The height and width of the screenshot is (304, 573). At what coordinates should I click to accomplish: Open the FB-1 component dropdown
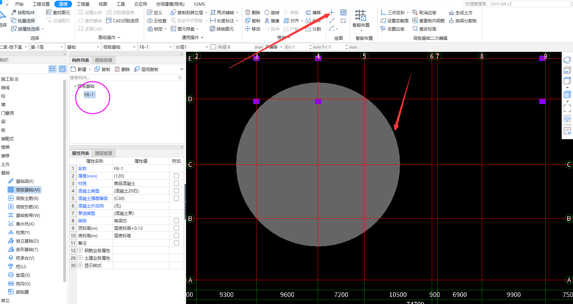tap(156, 47)
